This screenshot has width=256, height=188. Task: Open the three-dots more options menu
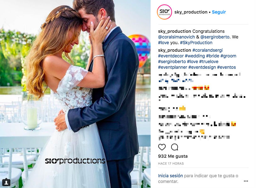pos(246,181)
